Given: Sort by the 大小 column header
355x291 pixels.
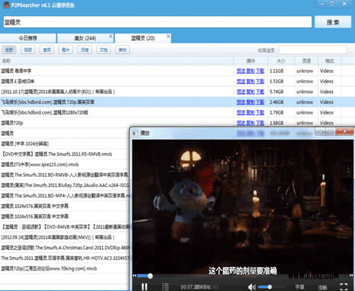Looking at the screenshot, I should click(x=281, y=61).
